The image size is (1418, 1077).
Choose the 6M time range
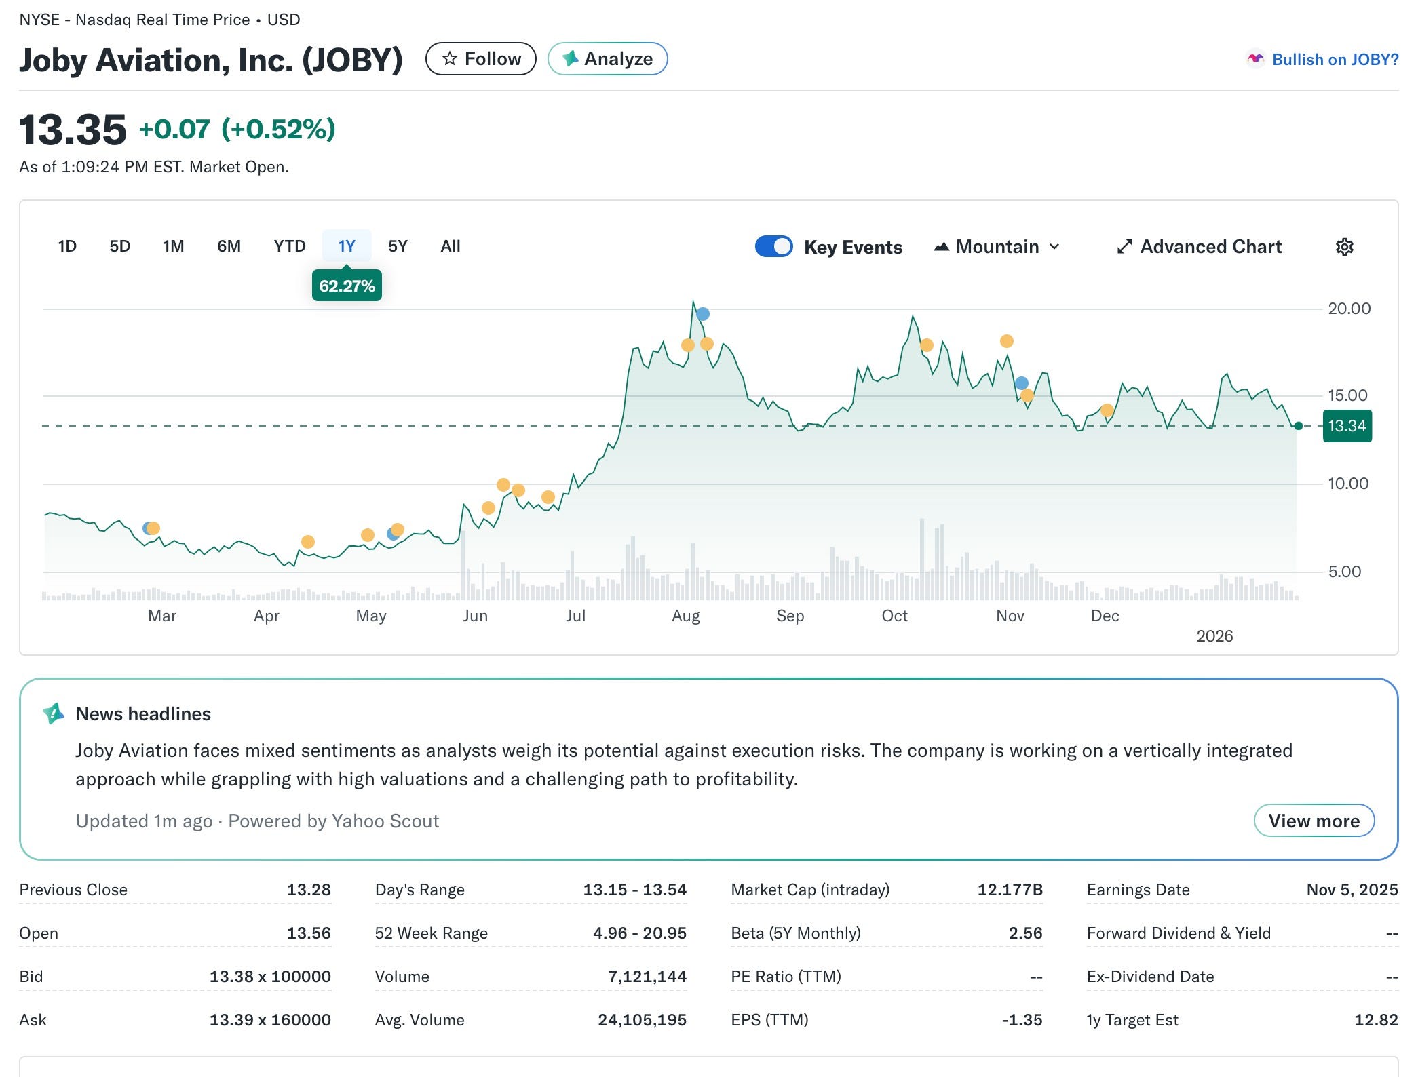(x=229, y=246)
